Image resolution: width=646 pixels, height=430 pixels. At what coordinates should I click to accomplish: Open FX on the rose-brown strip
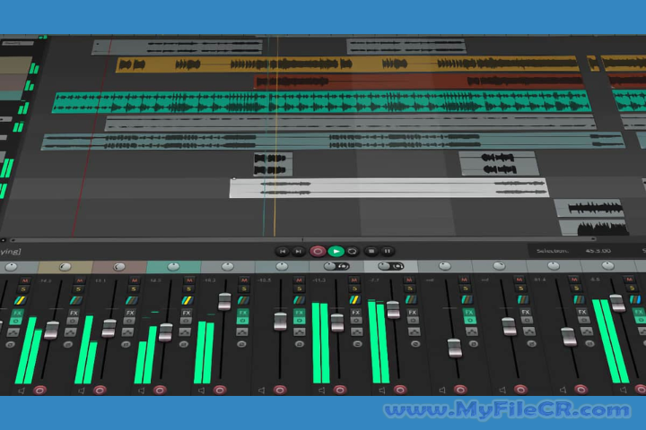pos(130,313)
